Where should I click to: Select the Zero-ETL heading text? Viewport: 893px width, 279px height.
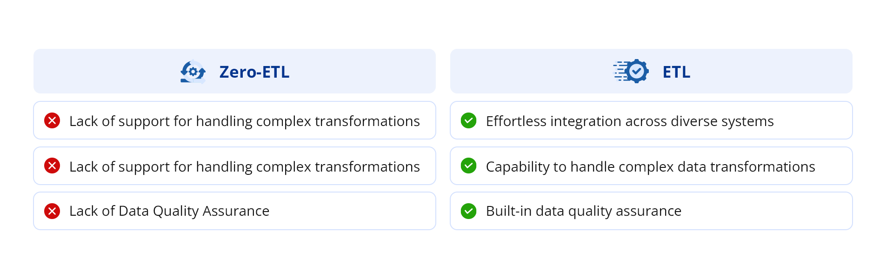tap(254, 72)
